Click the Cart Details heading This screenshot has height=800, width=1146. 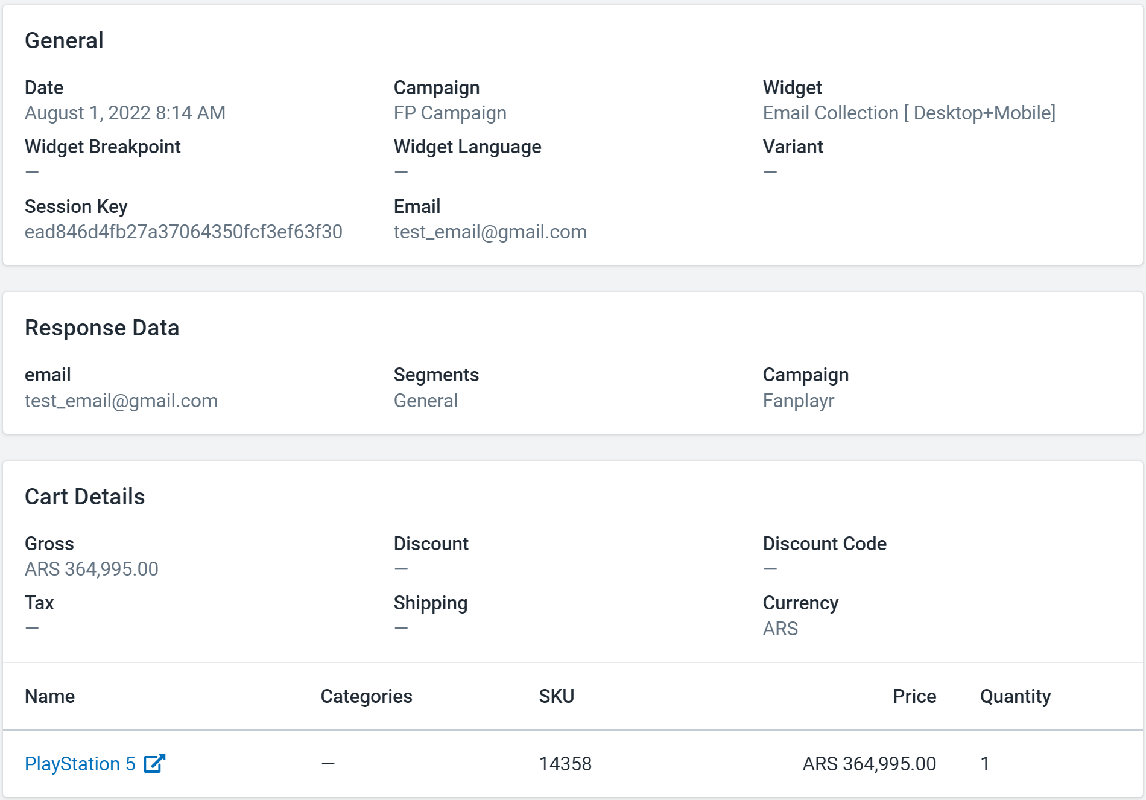click(84, 497)
